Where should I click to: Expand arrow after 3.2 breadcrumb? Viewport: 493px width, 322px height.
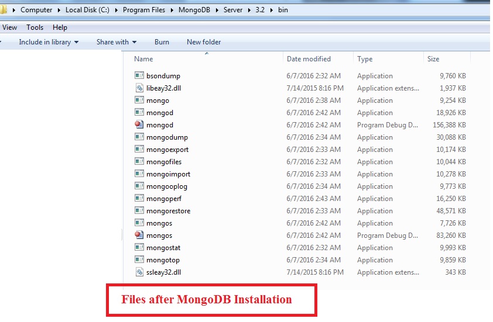point(271,10)
